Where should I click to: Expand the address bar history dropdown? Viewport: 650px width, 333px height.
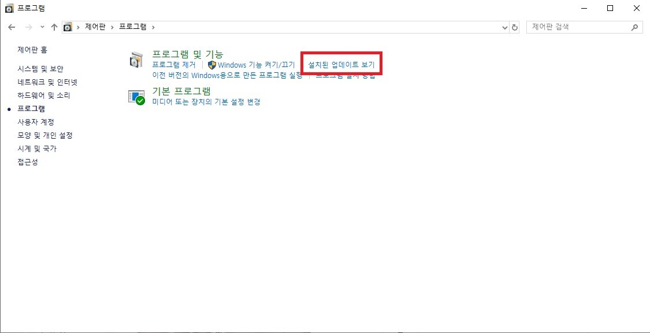[x=504, y=27]
